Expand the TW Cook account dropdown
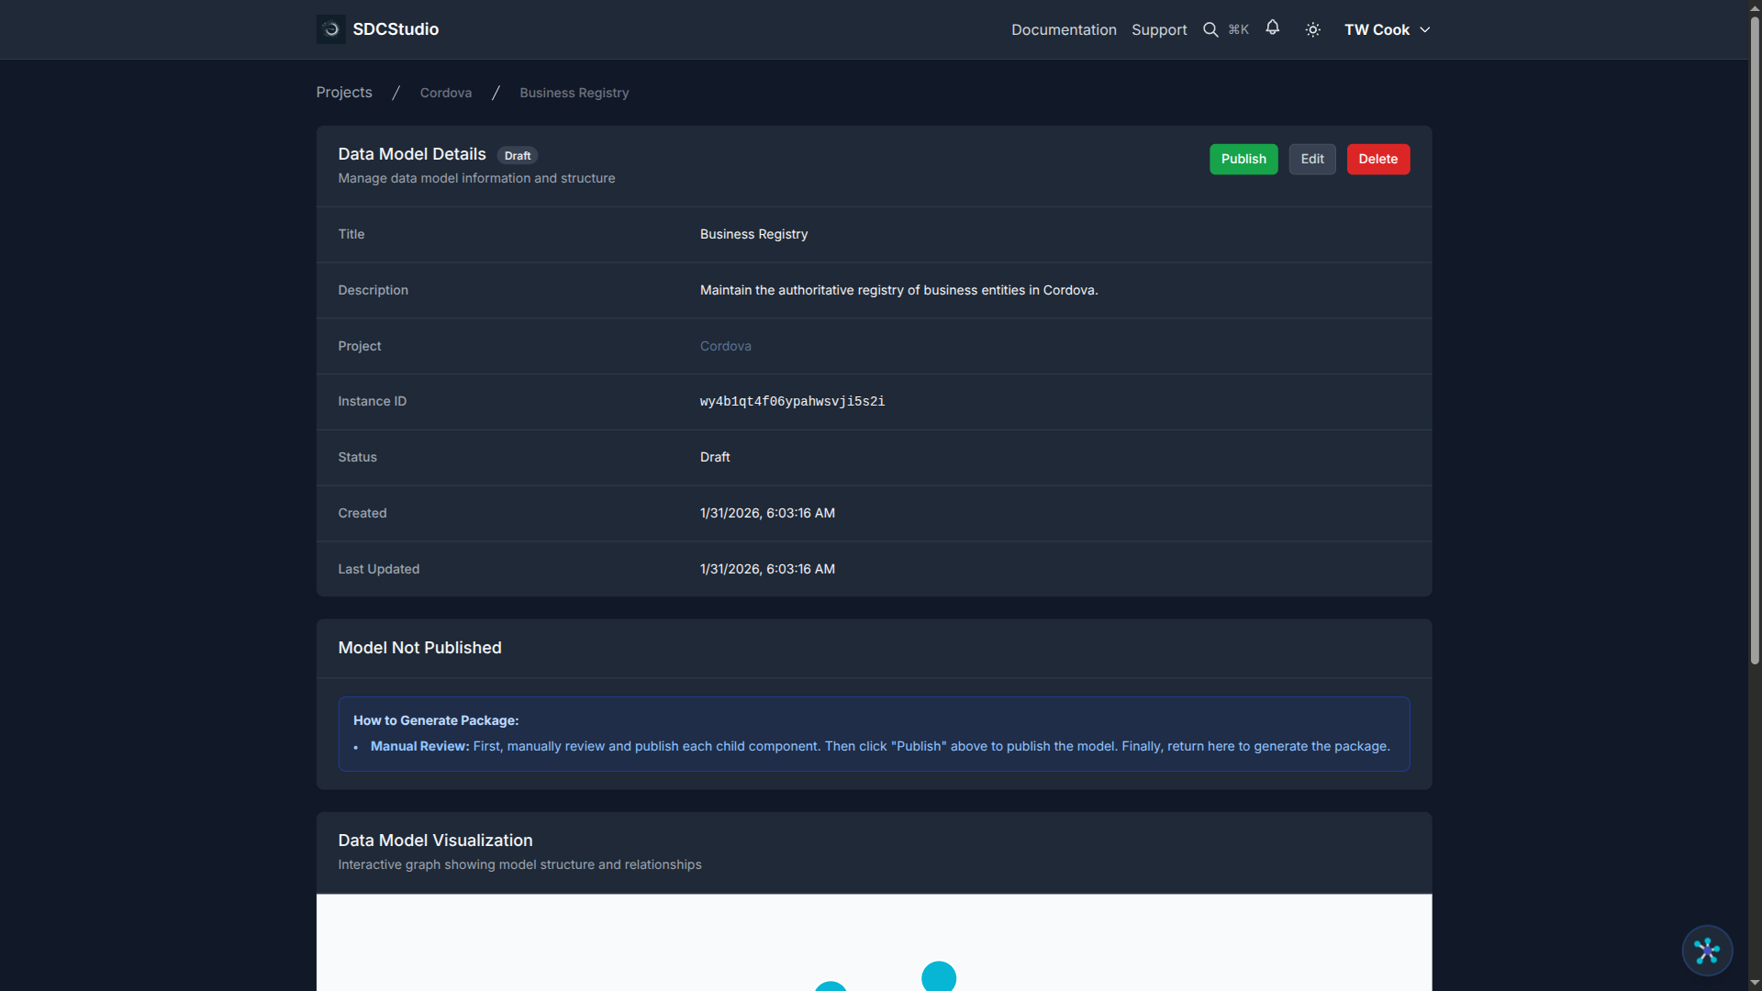Viewport: 1762px width, 991px height. coord(1386,29)
